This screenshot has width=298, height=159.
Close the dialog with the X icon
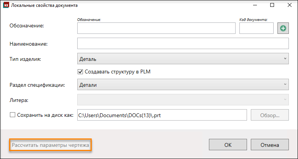(290, 5)
